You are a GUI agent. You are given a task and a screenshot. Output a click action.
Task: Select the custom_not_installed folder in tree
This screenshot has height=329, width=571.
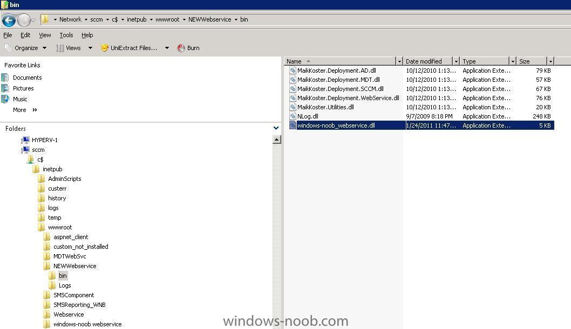point(81,247)
